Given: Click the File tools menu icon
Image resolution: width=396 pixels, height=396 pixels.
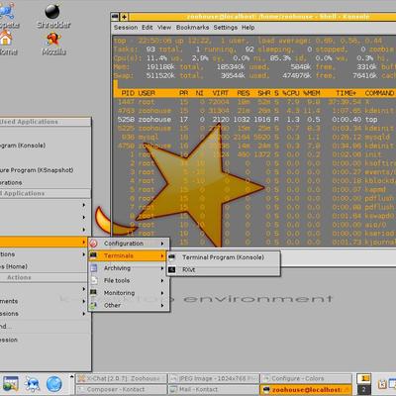Looking at the screenshot, I should point(94,280).
